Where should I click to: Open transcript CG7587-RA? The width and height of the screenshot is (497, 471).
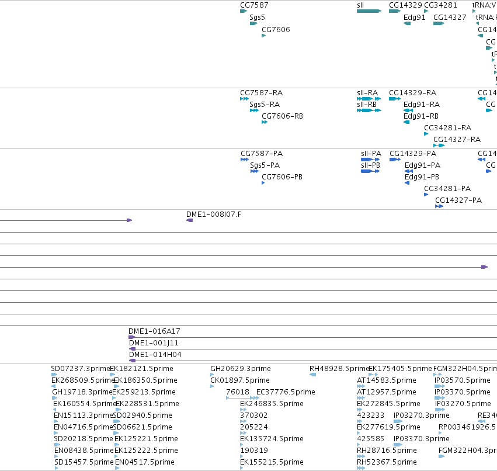pyautogui.click(x=261, y=93)
